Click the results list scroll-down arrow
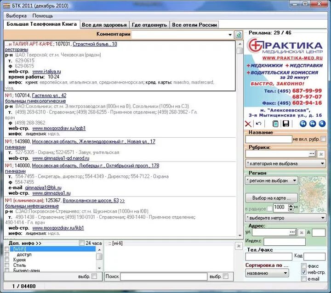The image size is (331, 293). [x=240, y=236]
